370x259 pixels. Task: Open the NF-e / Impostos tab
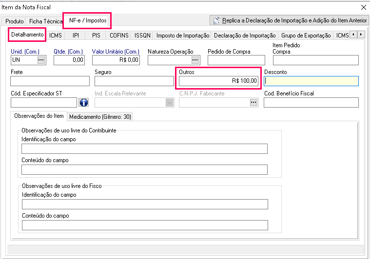(88, 20)
